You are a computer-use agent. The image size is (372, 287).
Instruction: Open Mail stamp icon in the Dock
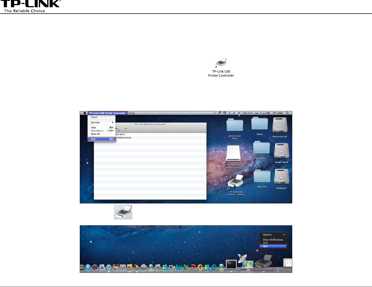point(102,267)
